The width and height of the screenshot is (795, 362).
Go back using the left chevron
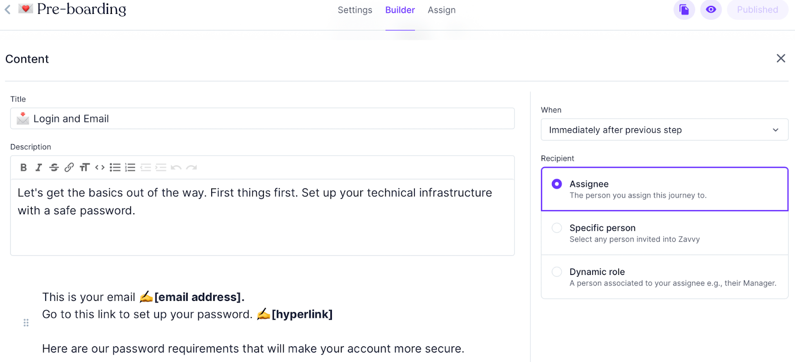7,9
